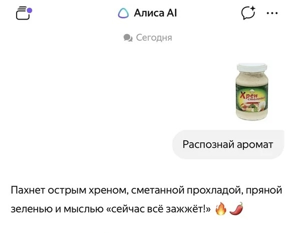
Task: Click the fire emoji in the reply
Action: pyautogui.click(x=221, y=209)
